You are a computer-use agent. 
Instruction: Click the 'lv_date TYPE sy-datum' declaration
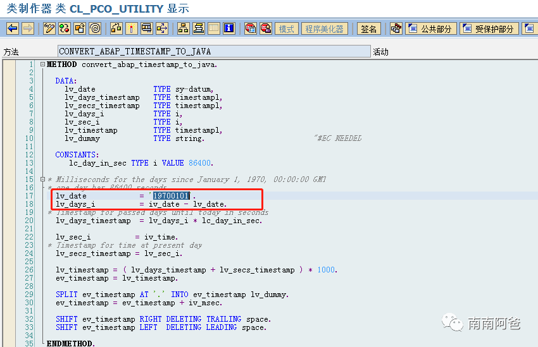coord(139,89)
